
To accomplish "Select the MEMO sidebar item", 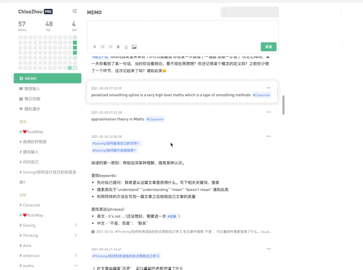I will point(48,78).
